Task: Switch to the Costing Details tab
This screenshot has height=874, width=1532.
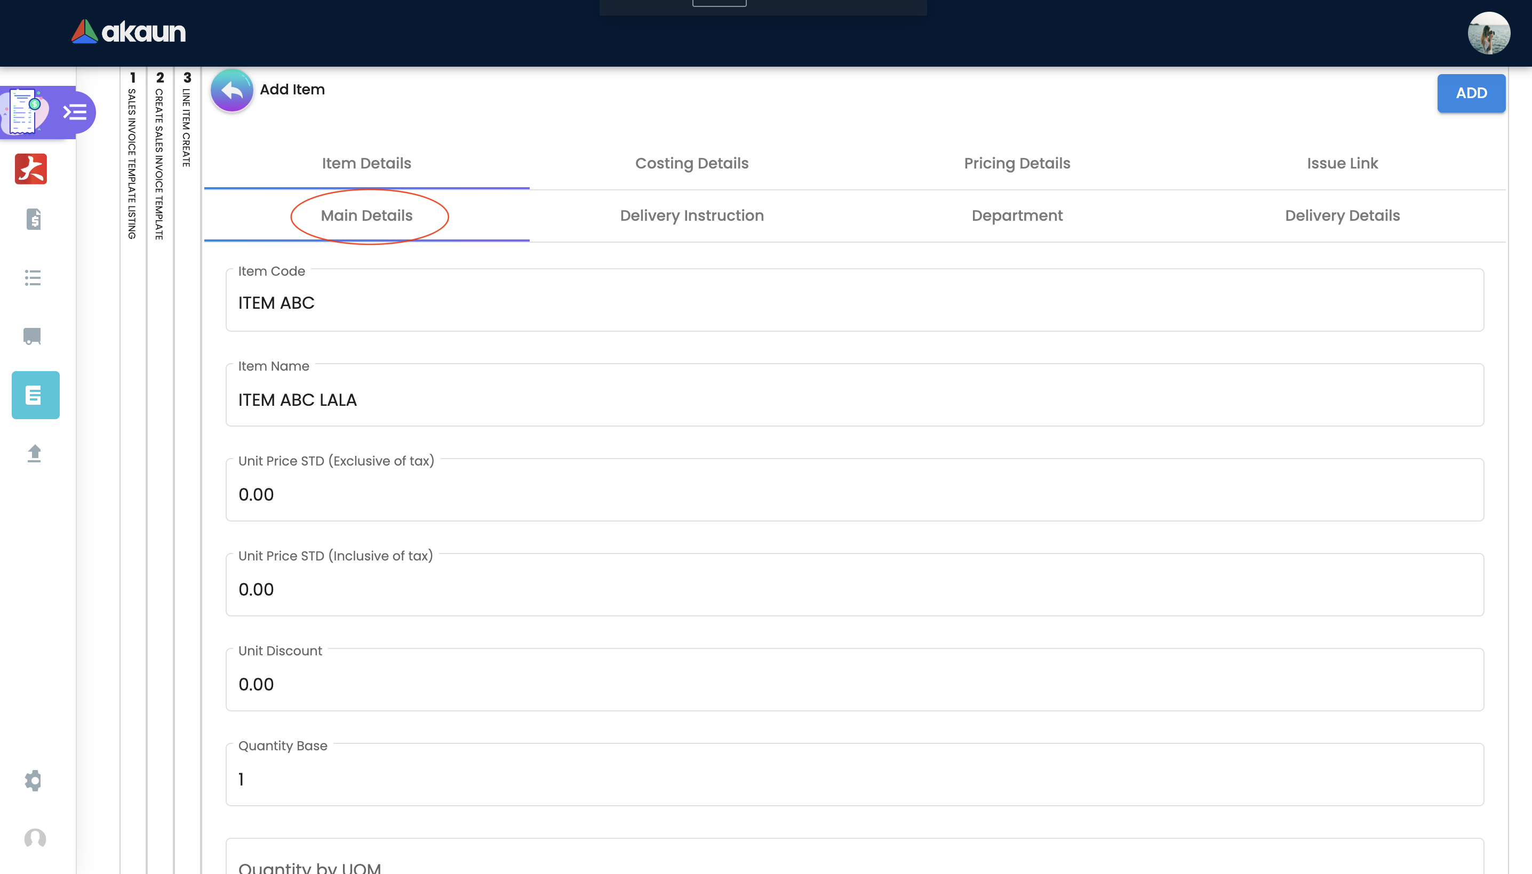Action: pyautogui.click(x=691, y=163)
